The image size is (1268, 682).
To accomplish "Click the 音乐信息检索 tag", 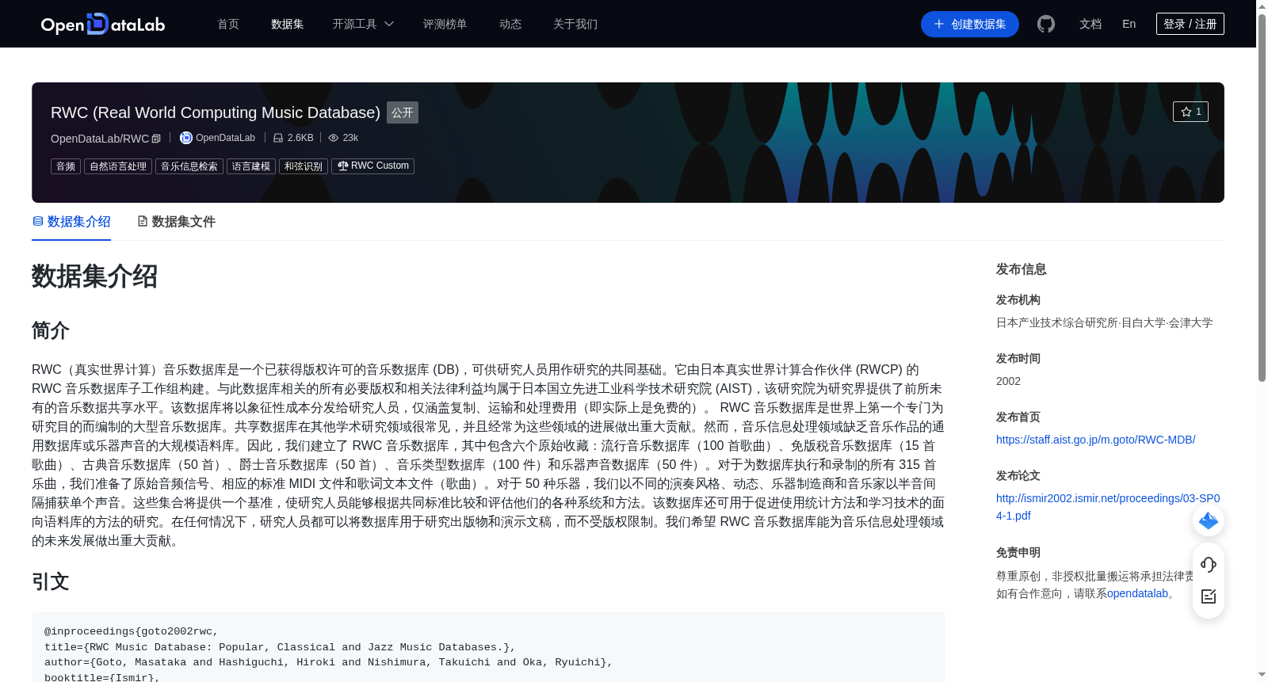I will pos(189,166).
